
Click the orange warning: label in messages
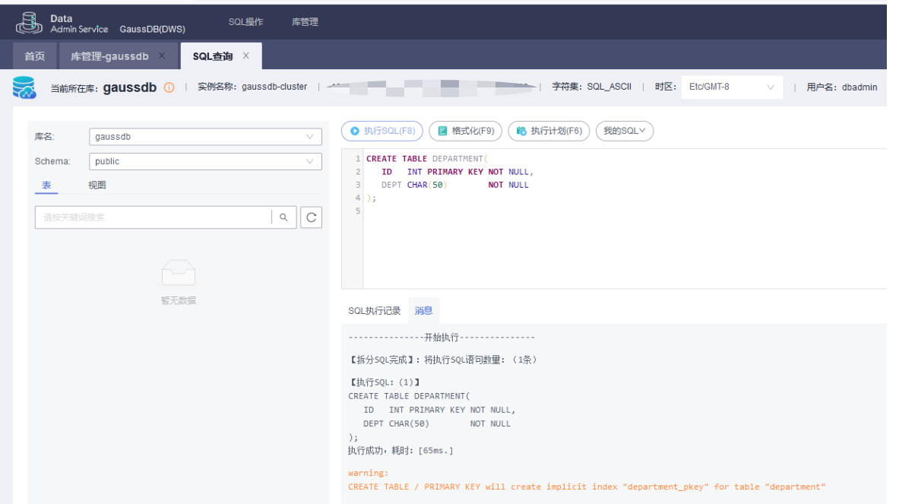(368, 473)
